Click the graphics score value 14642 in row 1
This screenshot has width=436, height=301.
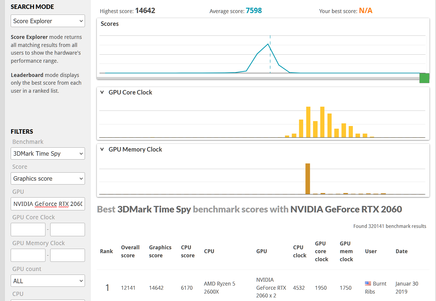[x=156, y=288]
